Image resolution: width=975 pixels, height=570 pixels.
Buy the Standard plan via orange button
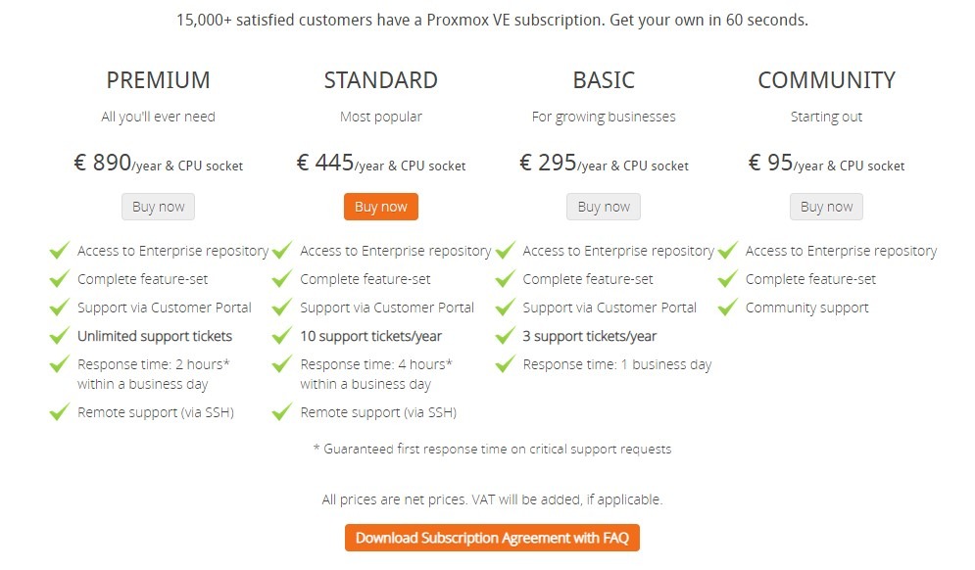(x=380, y=207)
